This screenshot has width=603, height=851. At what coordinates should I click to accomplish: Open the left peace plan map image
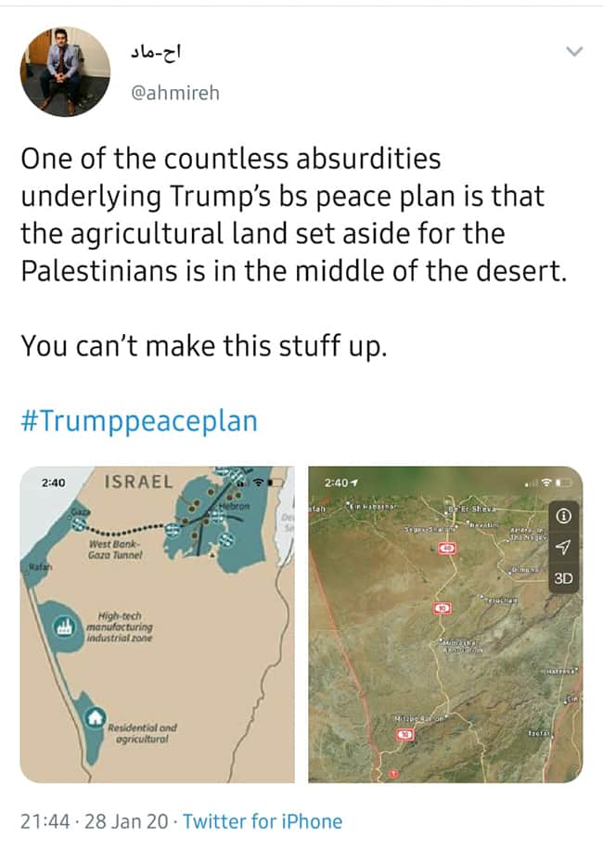pos(158,625)
